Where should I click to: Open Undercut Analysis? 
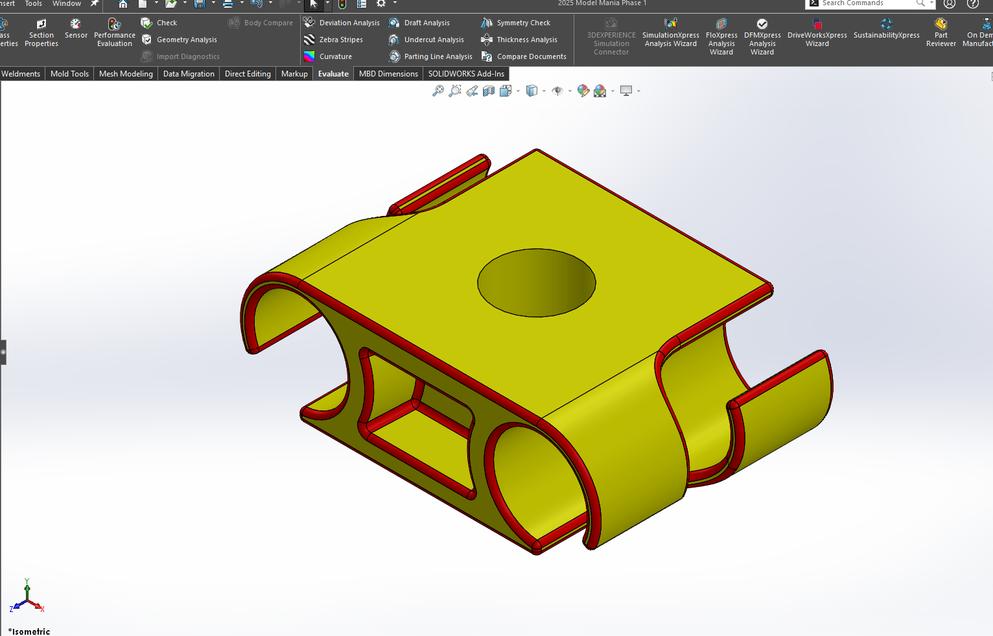tap(426, 40)
